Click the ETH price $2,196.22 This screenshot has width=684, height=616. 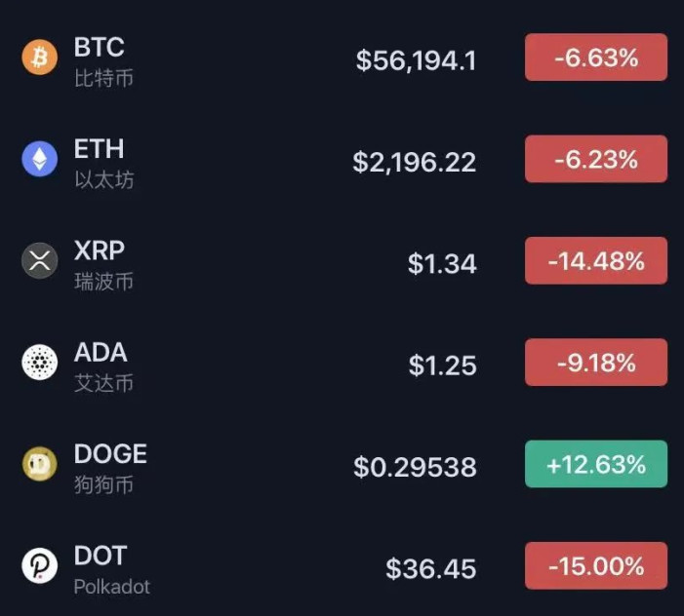point(415,162)
